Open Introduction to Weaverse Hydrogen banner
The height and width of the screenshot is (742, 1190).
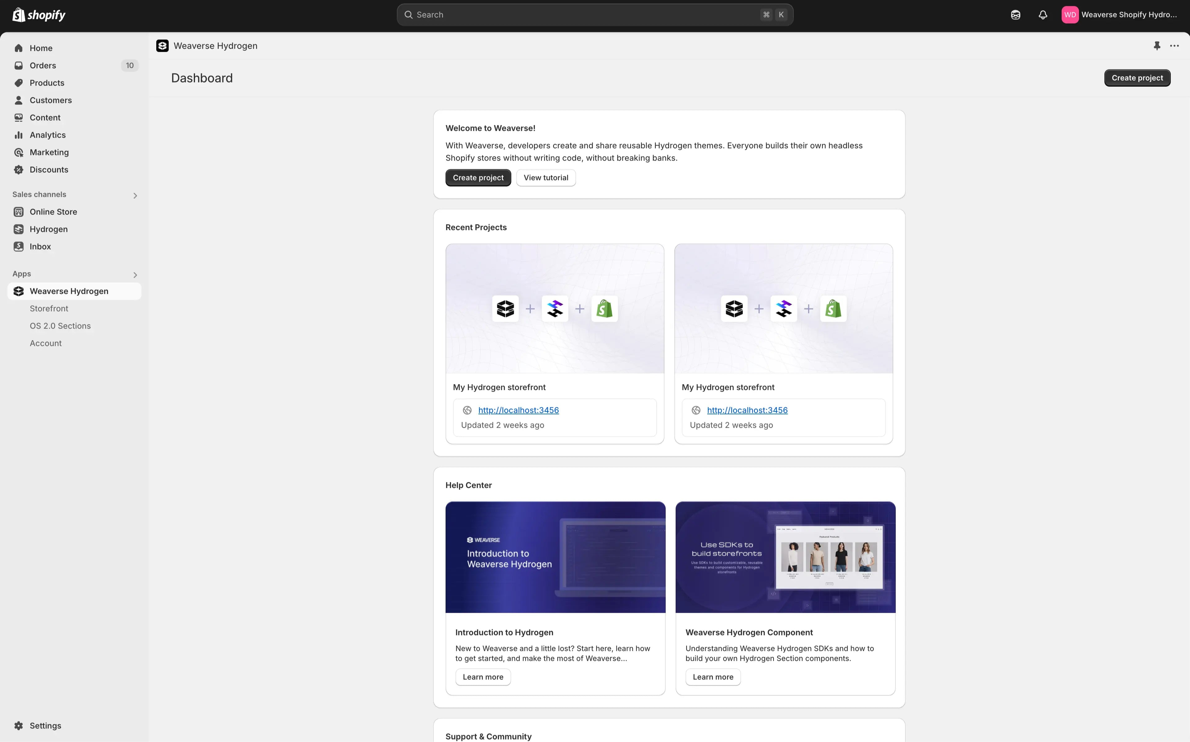tap(555, 557)
